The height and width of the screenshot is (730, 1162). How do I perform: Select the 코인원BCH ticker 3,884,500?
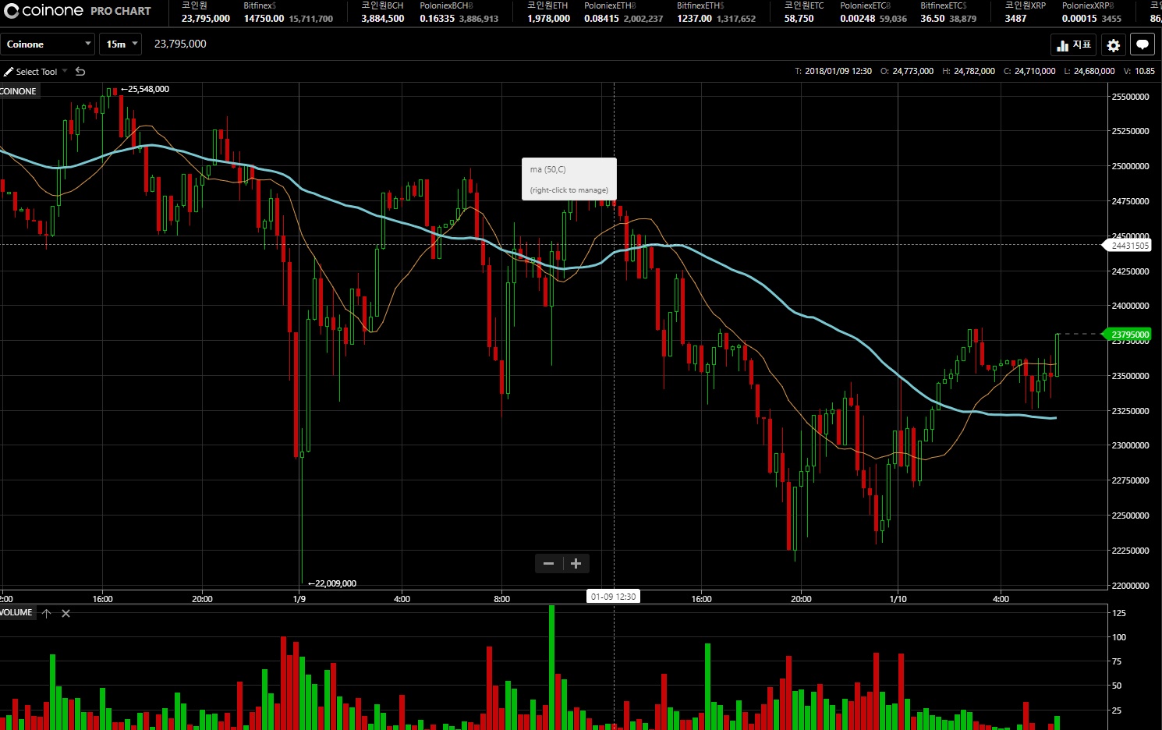point(382,12)
